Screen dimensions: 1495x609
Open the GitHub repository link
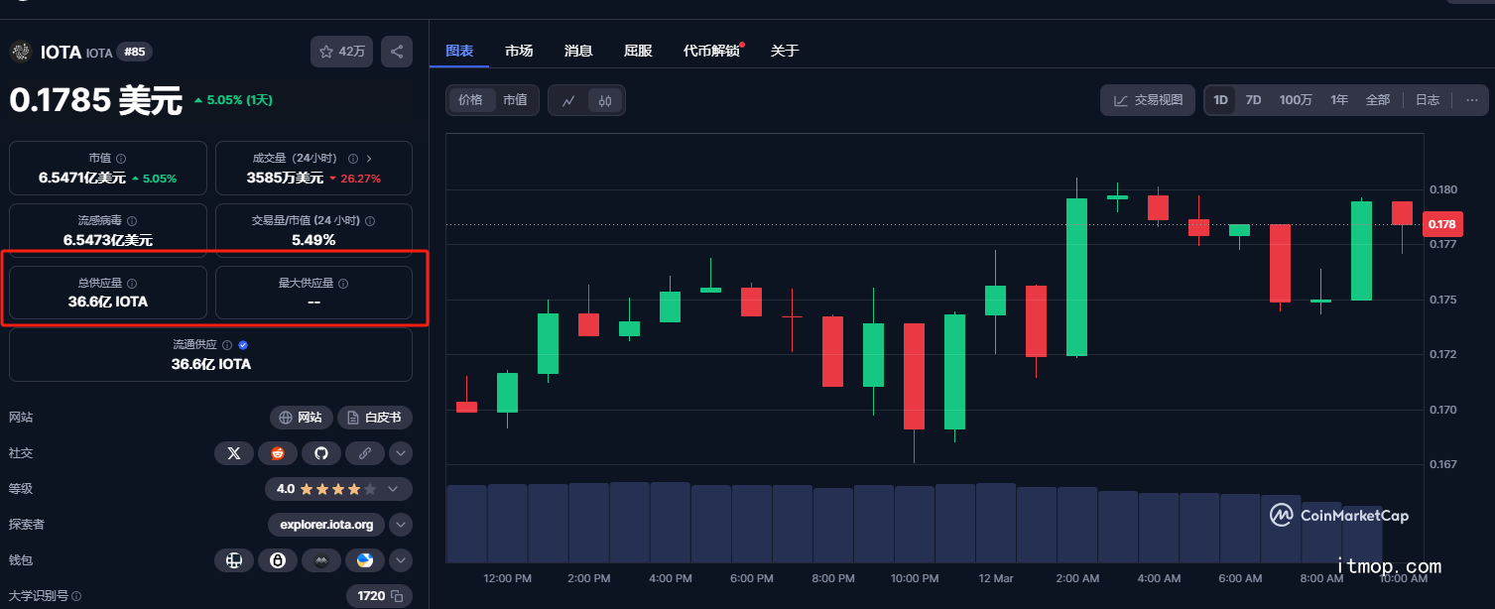pos(321,453)
